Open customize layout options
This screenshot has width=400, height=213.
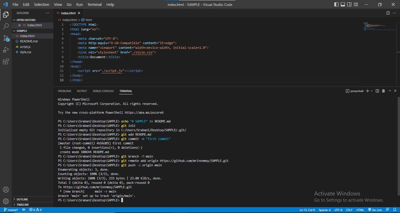pyautogui.click(x=356, y=4)
